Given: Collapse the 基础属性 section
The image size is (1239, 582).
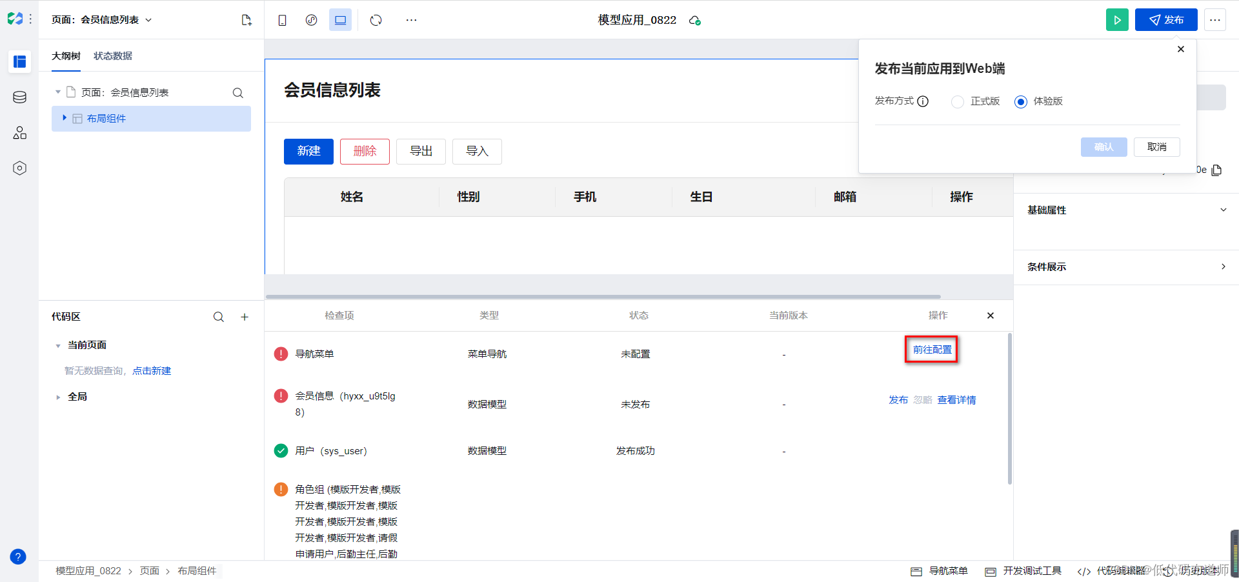Looking at the screenshot, I should 1224,210.
